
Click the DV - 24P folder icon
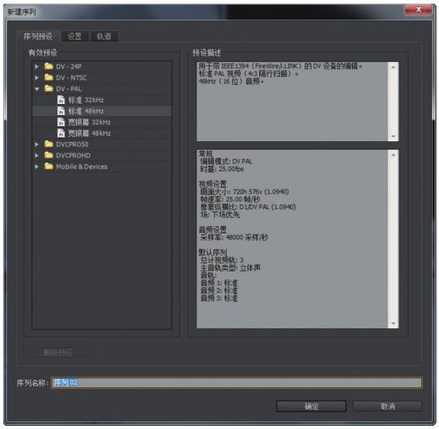tap(48, 67)
